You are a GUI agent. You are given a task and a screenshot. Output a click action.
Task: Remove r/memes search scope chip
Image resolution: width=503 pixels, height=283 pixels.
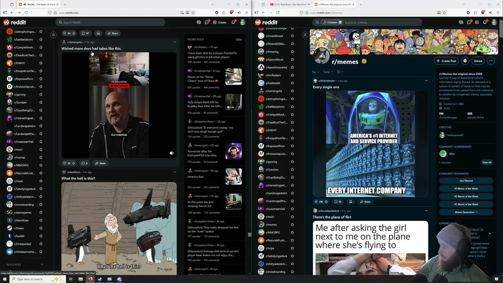(x=340, y=22)
